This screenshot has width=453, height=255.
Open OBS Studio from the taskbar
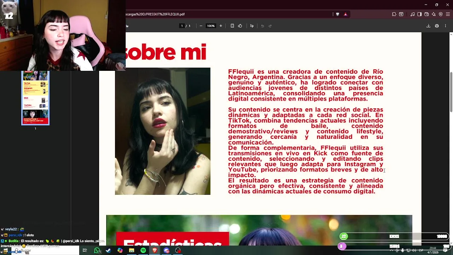[178, 250]
